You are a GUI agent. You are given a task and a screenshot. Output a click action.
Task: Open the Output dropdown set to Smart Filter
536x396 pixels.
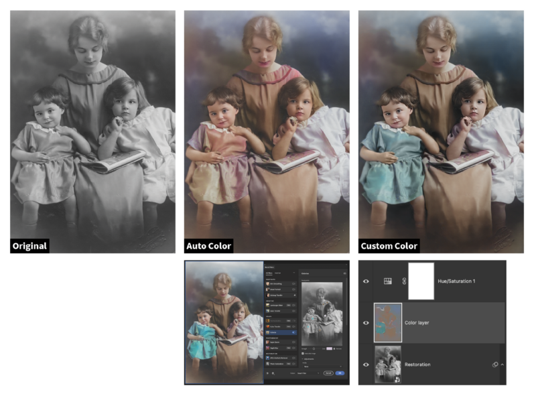coord(308,373)
